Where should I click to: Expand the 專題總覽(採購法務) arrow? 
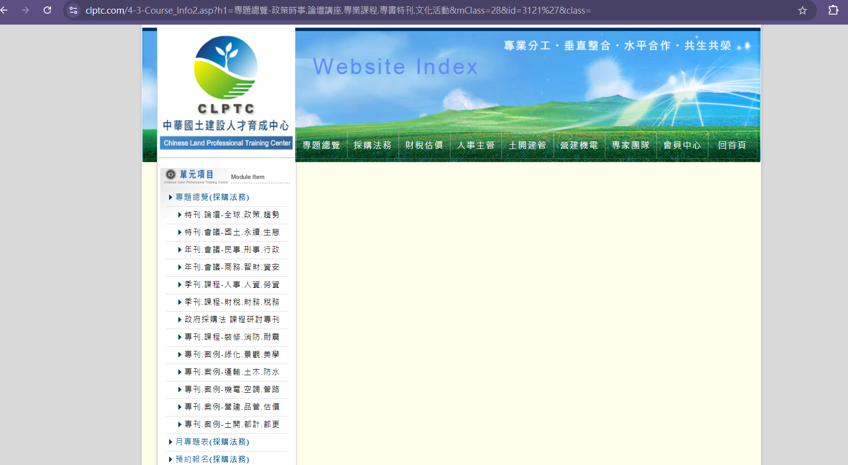tap(170, 197)
